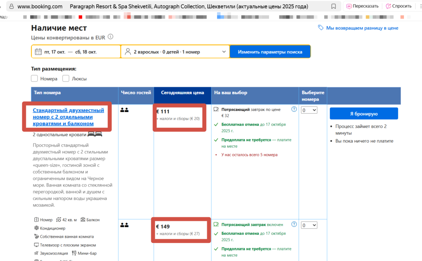Click the help icon by included breakfast
Viewport: 422px width, 261px height.
[294, 224]
